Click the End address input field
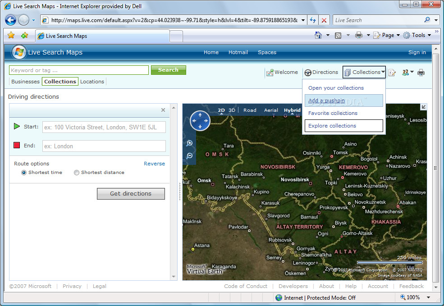 [104, 146]
